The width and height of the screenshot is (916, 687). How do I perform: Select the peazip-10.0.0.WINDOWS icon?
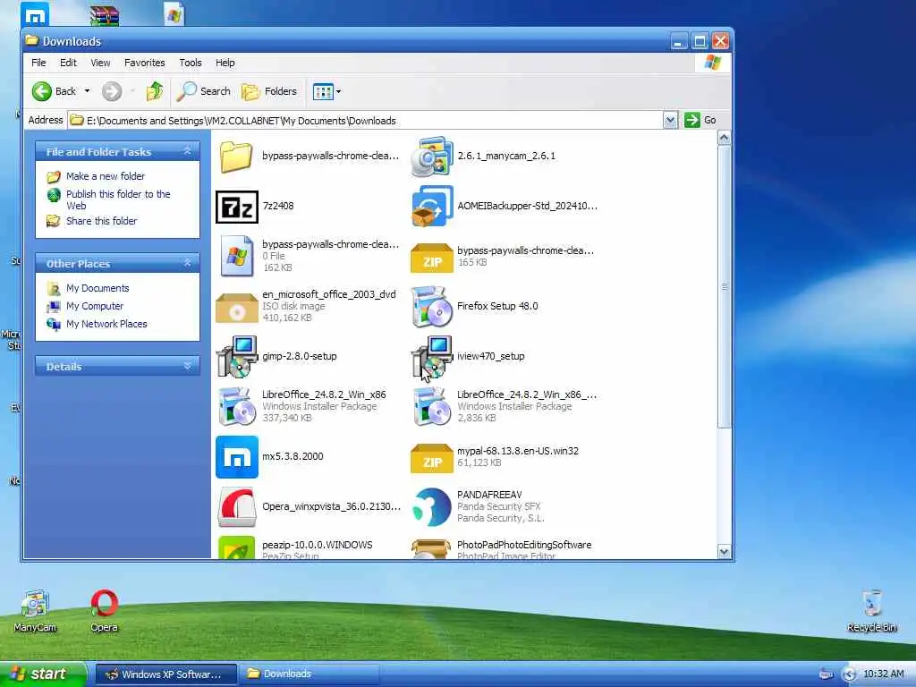[236, 548]
